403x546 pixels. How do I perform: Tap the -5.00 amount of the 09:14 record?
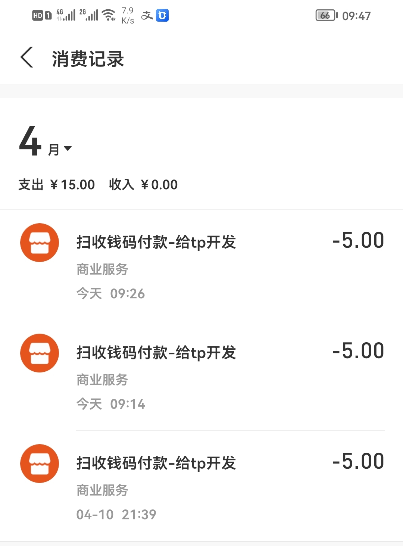coord(358,350)
